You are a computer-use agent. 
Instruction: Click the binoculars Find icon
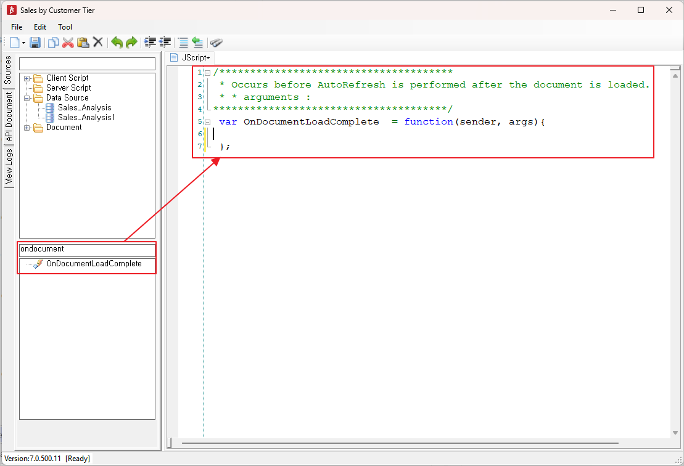click(216, 43)
